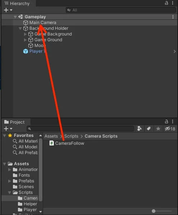The height and width of the screenshot is (215, 178).
Task: Toggle the Project panel lock icon
Action: pyautogui.click(x=166, y=121)
